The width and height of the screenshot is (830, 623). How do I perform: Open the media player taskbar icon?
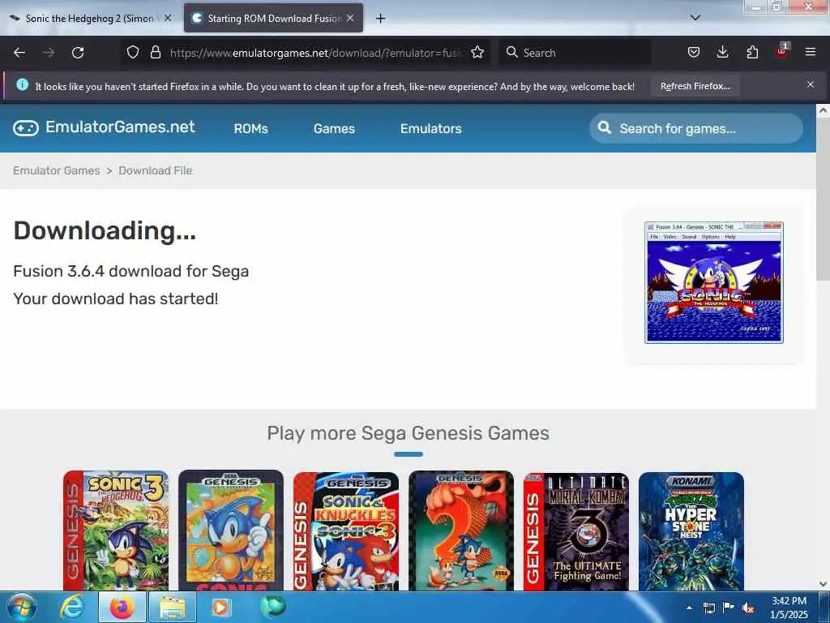(x=220, y=607)
